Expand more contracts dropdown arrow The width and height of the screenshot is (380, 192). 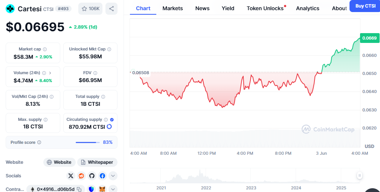coord(113,189)
